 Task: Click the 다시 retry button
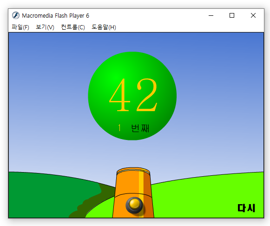tap(246, 208)
